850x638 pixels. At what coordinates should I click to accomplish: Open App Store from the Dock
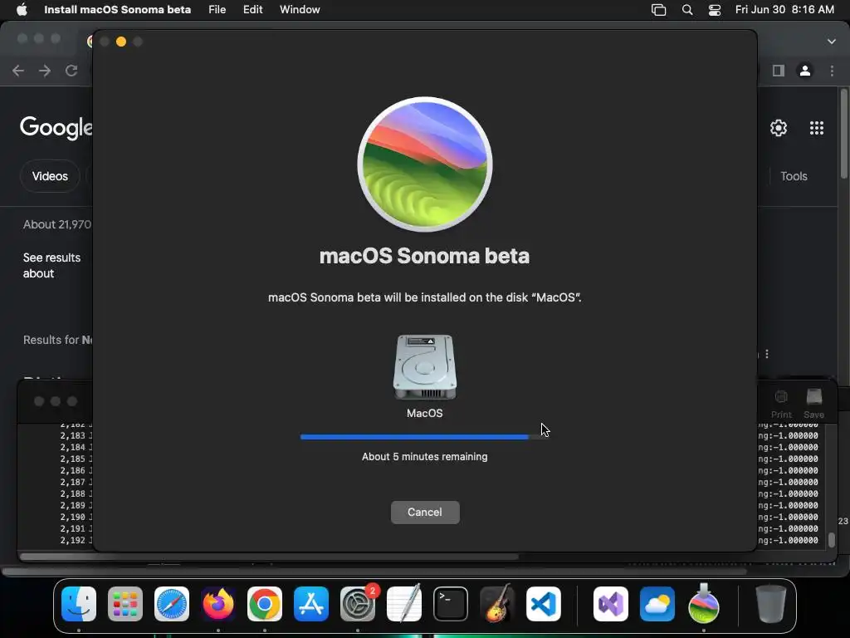coord(311,604)
